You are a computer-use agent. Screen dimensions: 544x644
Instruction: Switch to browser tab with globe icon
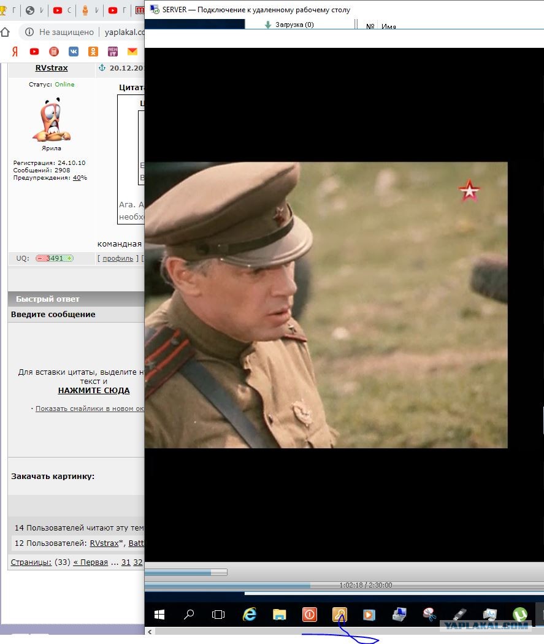pos(30,10)
